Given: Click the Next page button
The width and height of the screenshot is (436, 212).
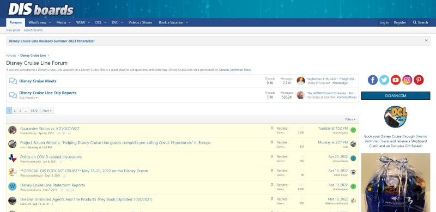Looking at the screenshot, I should point(47,111).
